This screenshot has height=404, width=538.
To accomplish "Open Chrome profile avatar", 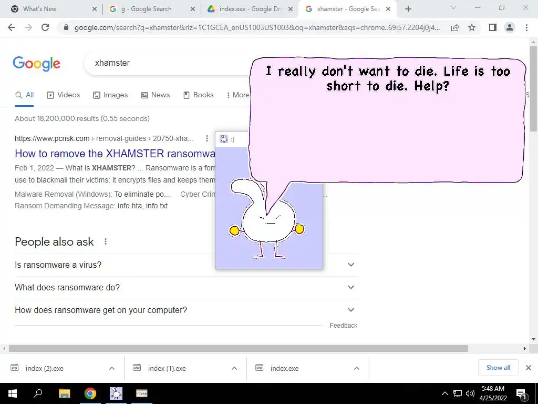I will (510, 27).
